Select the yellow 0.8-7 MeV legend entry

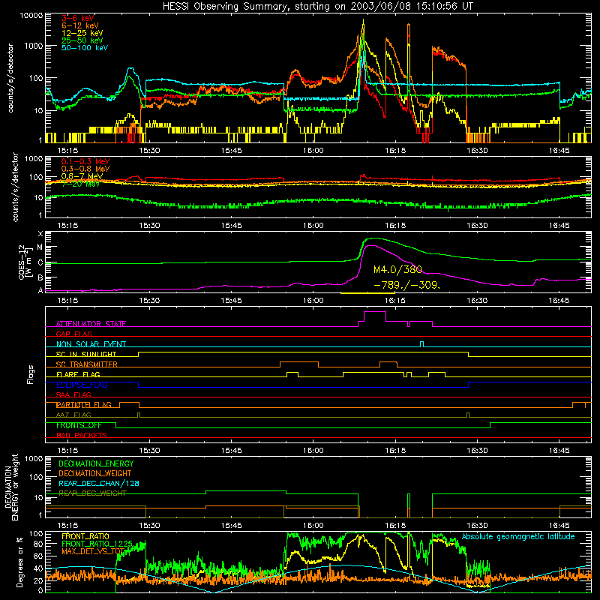tap(82, 176)
